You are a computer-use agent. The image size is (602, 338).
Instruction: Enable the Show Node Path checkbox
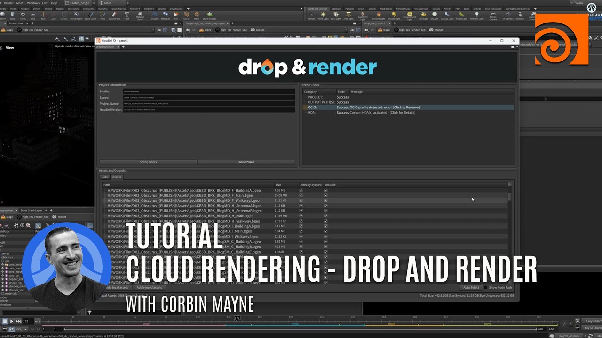(x=486, y=287)
